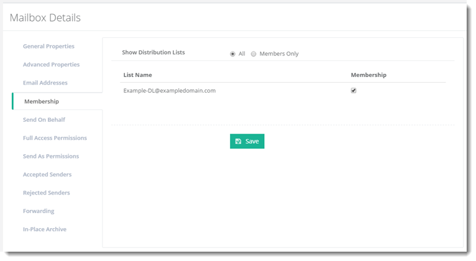Go to the Forwarding tab
This screenshot has width=476, height=261.
(39, 211)
